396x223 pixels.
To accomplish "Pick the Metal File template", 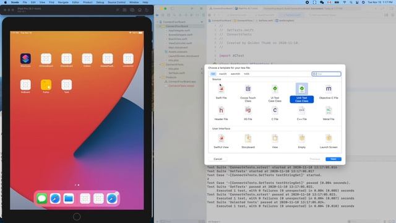I will (x=329, y=113).
